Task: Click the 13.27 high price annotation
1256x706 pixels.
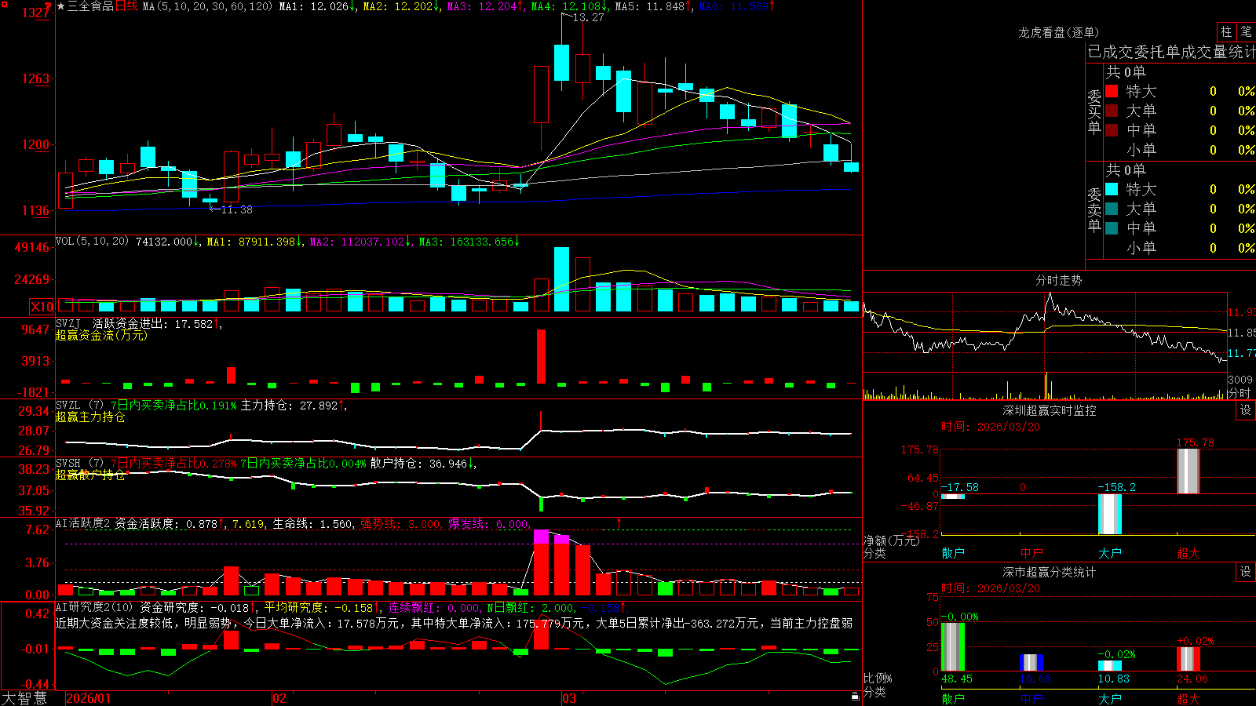Action: coord(589,17)
